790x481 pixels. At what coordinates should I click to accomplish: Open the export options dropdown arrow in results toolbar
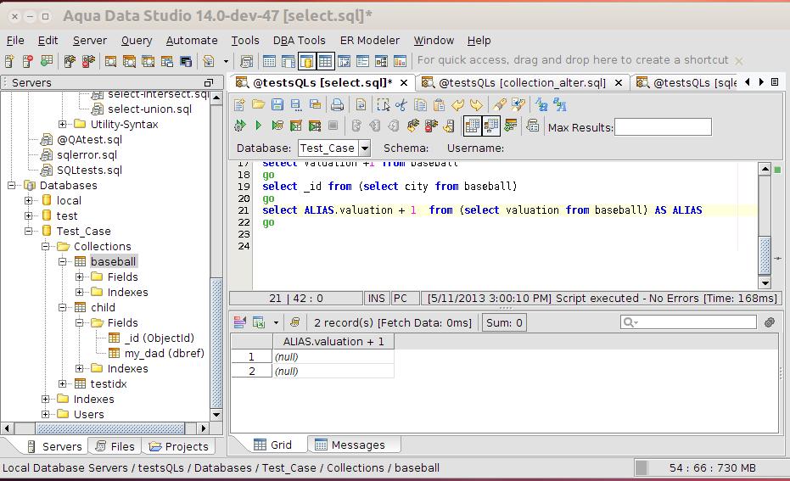(x=276, y=322)
